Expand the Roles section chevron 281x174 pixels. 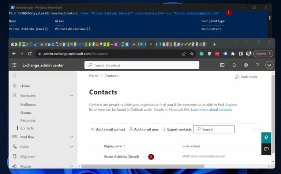[x=71, y=147]
